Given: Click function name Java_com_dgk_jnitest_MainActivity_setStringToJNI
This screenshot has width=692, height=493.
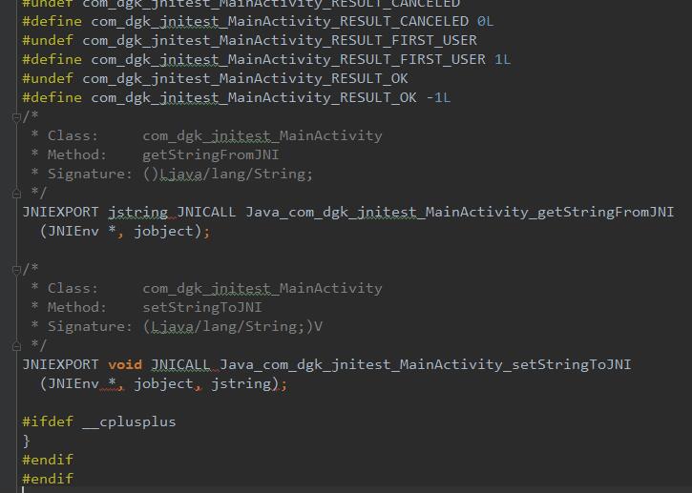Looking at the screenshot, I should pos(425,365).
